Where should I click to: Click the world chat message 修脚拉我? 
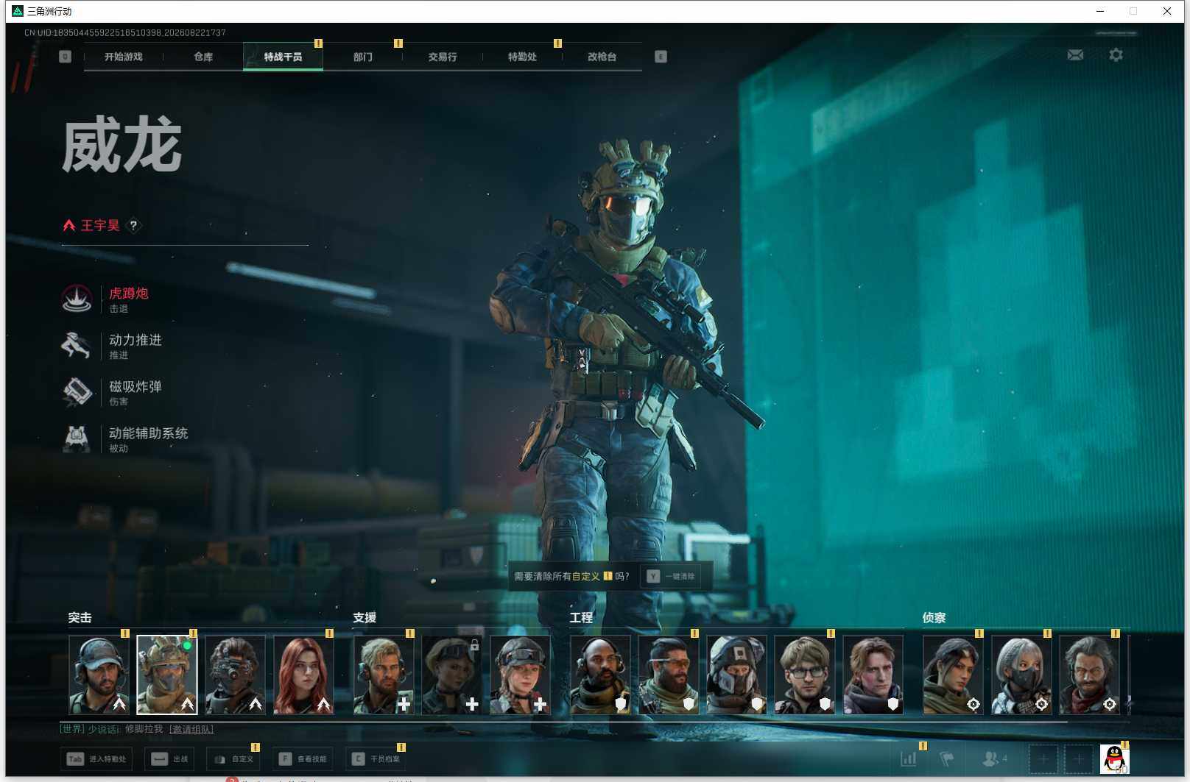pos(144,729)
